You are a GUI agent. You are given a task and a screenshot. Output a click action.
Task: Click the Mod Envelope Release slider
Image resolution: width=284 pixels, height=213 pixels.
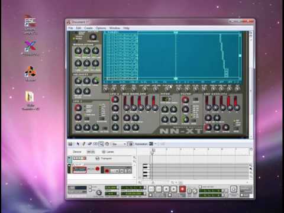155,103
